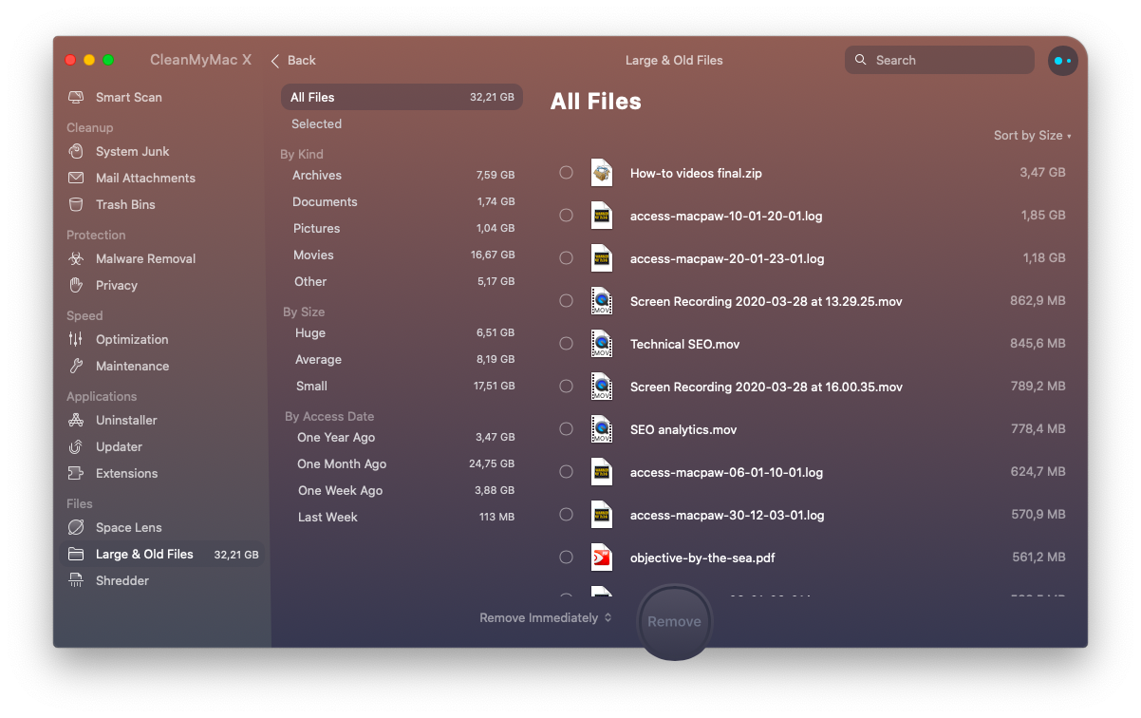Tick access-macpaw-20-01-23-01.log checkbox
This screenshot has width=1141, height=718.
[x=566, y=257]
